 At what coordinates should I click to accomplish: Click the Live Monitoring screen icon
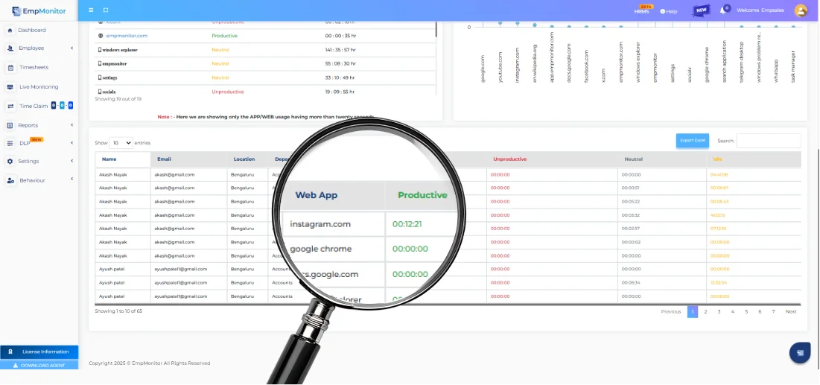(10, 87)
